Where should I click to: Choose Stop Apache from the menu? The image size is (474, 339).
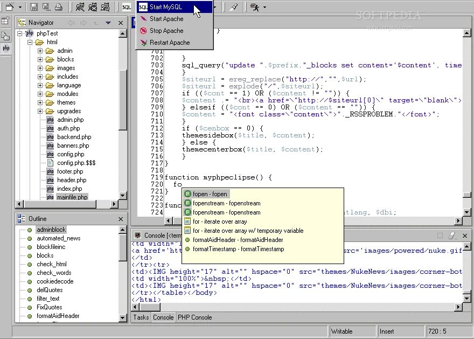pos(175,31)
